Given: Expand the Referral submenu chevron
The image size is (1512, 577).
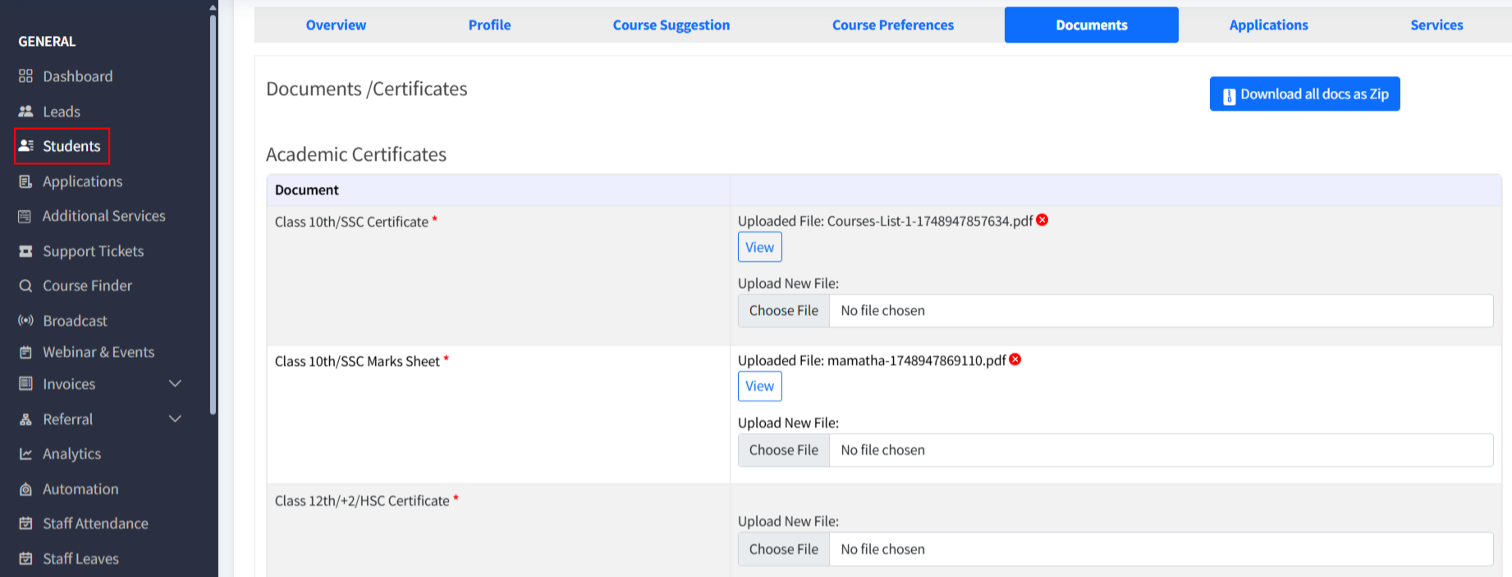Looking at the screenshot, I should (x=175, y=419).
